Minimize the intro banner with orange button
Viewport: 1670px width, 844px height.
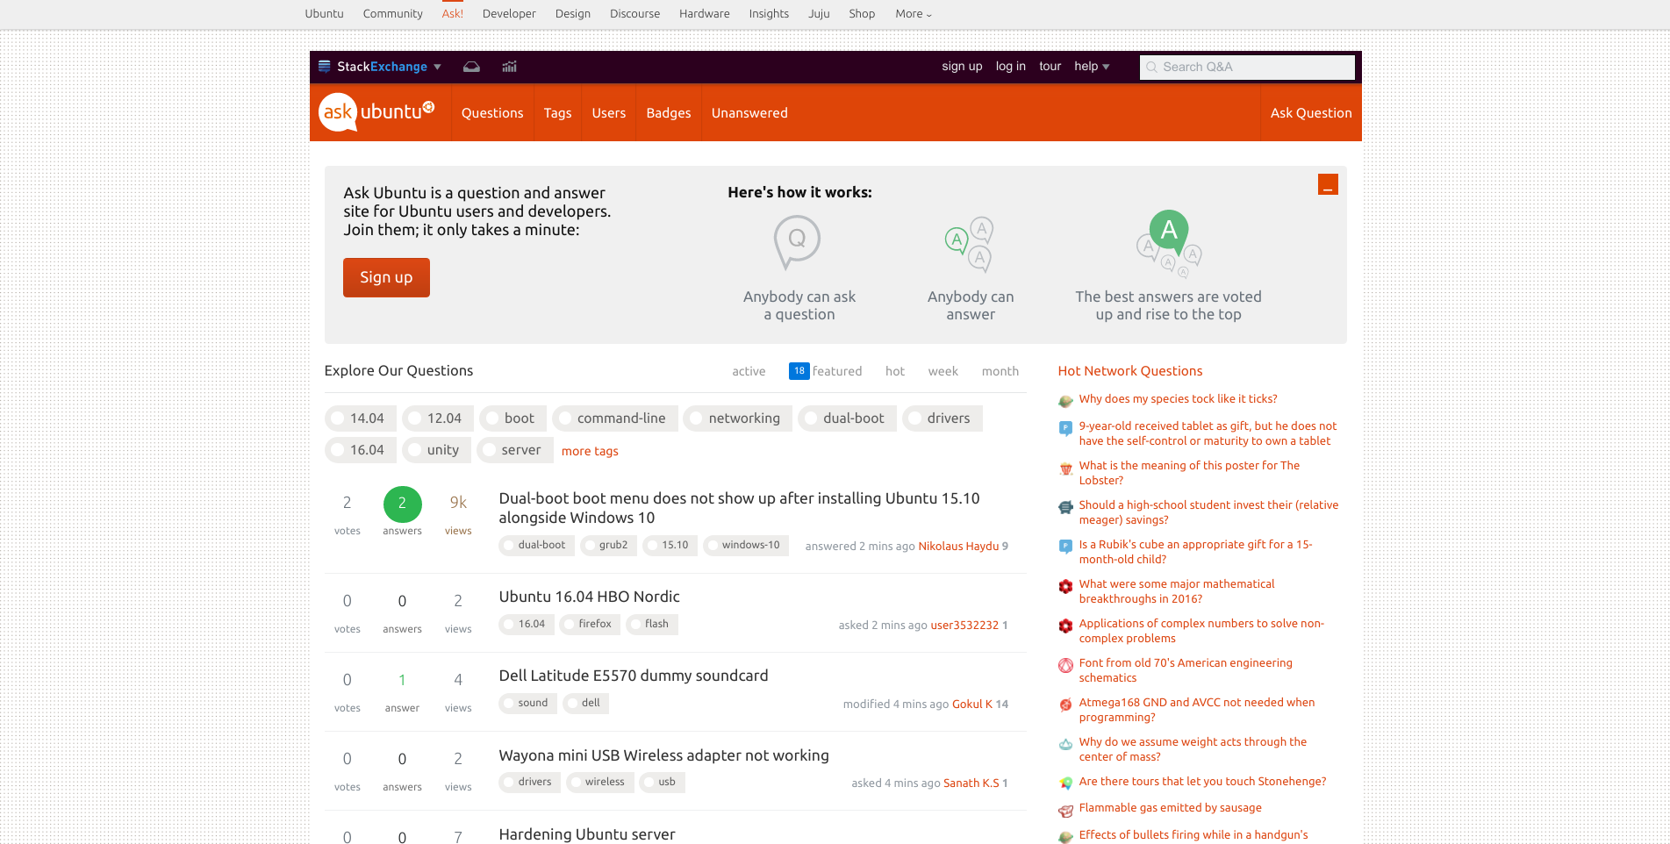click(x=1328, y=184)
